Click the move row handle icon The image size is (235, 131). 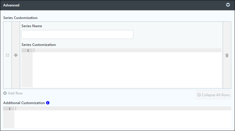click(16, 55)
